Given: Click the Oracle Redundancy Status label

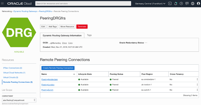Looking at the screenshot, I should coord(132,43).
